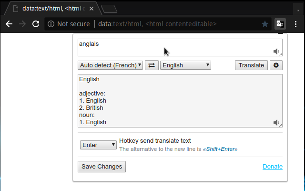The height and width of the screenshot is (191, 305).
Task: Open the translator settings gear
Action: point(276,65)
